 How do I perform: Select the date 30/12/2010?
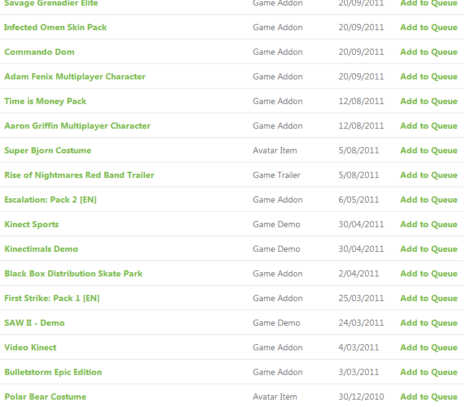[361, 397]
